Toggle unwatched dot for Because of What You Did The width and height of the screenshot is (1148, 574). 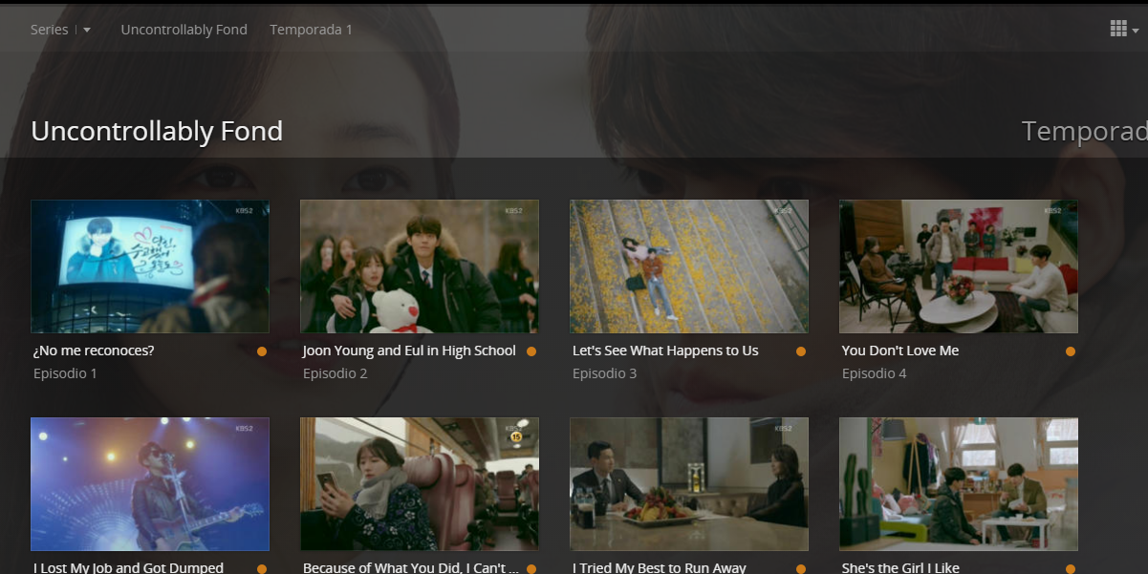tap(531, 568)
